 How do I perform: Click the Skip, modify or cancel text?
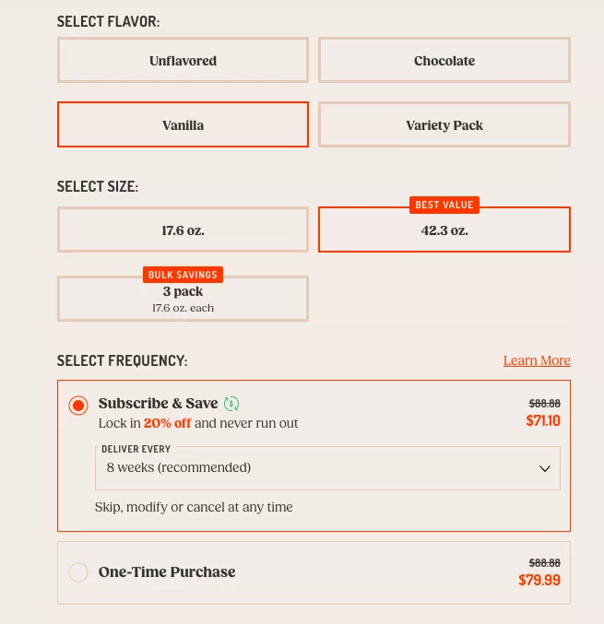click(x=194, y=507)
